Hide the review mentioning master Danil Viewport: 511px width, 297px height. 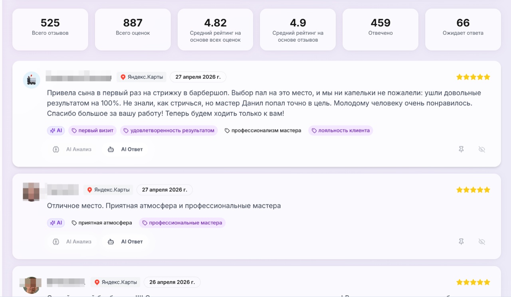(482, 149)
